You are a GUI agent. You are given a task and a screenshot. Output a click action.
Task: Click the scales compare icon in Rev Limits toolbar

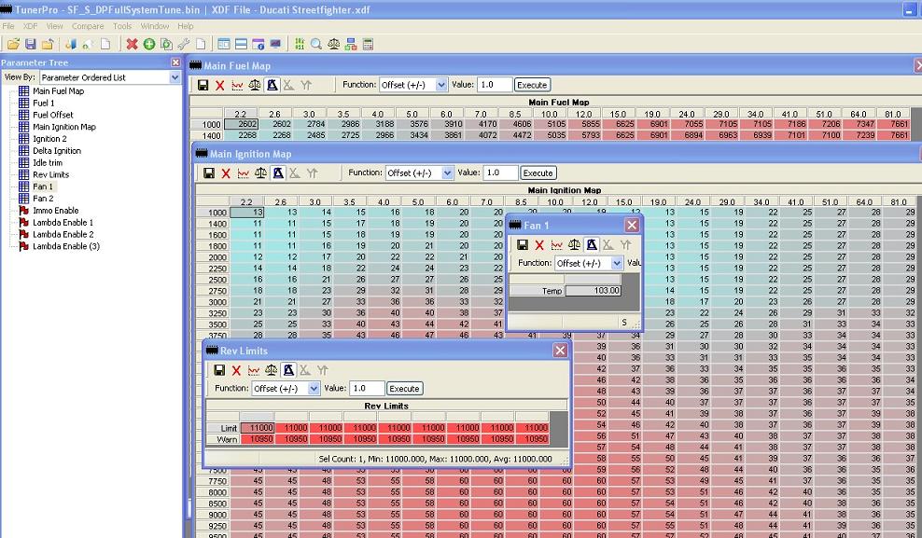271,370
